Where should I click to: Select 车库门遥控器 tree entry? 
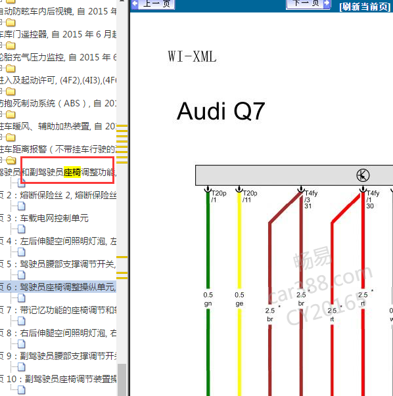58,34
